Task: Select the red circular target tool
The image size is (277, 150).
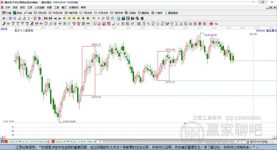Action: point(55,24)
